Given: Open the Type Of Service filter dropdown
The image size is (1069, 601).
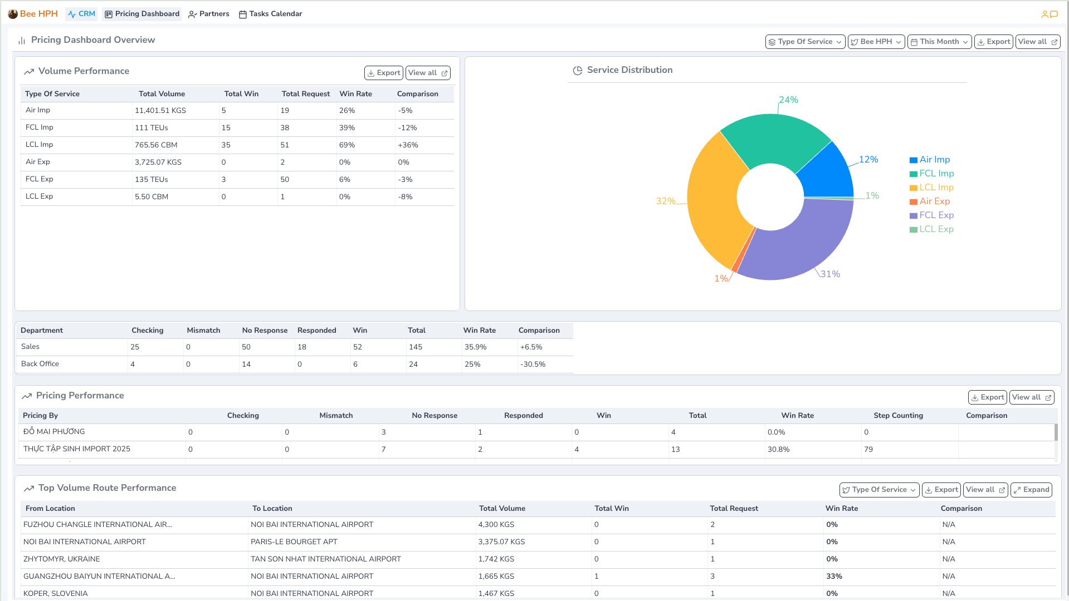Looking at the screenshot, I should [x=804, y=41].
